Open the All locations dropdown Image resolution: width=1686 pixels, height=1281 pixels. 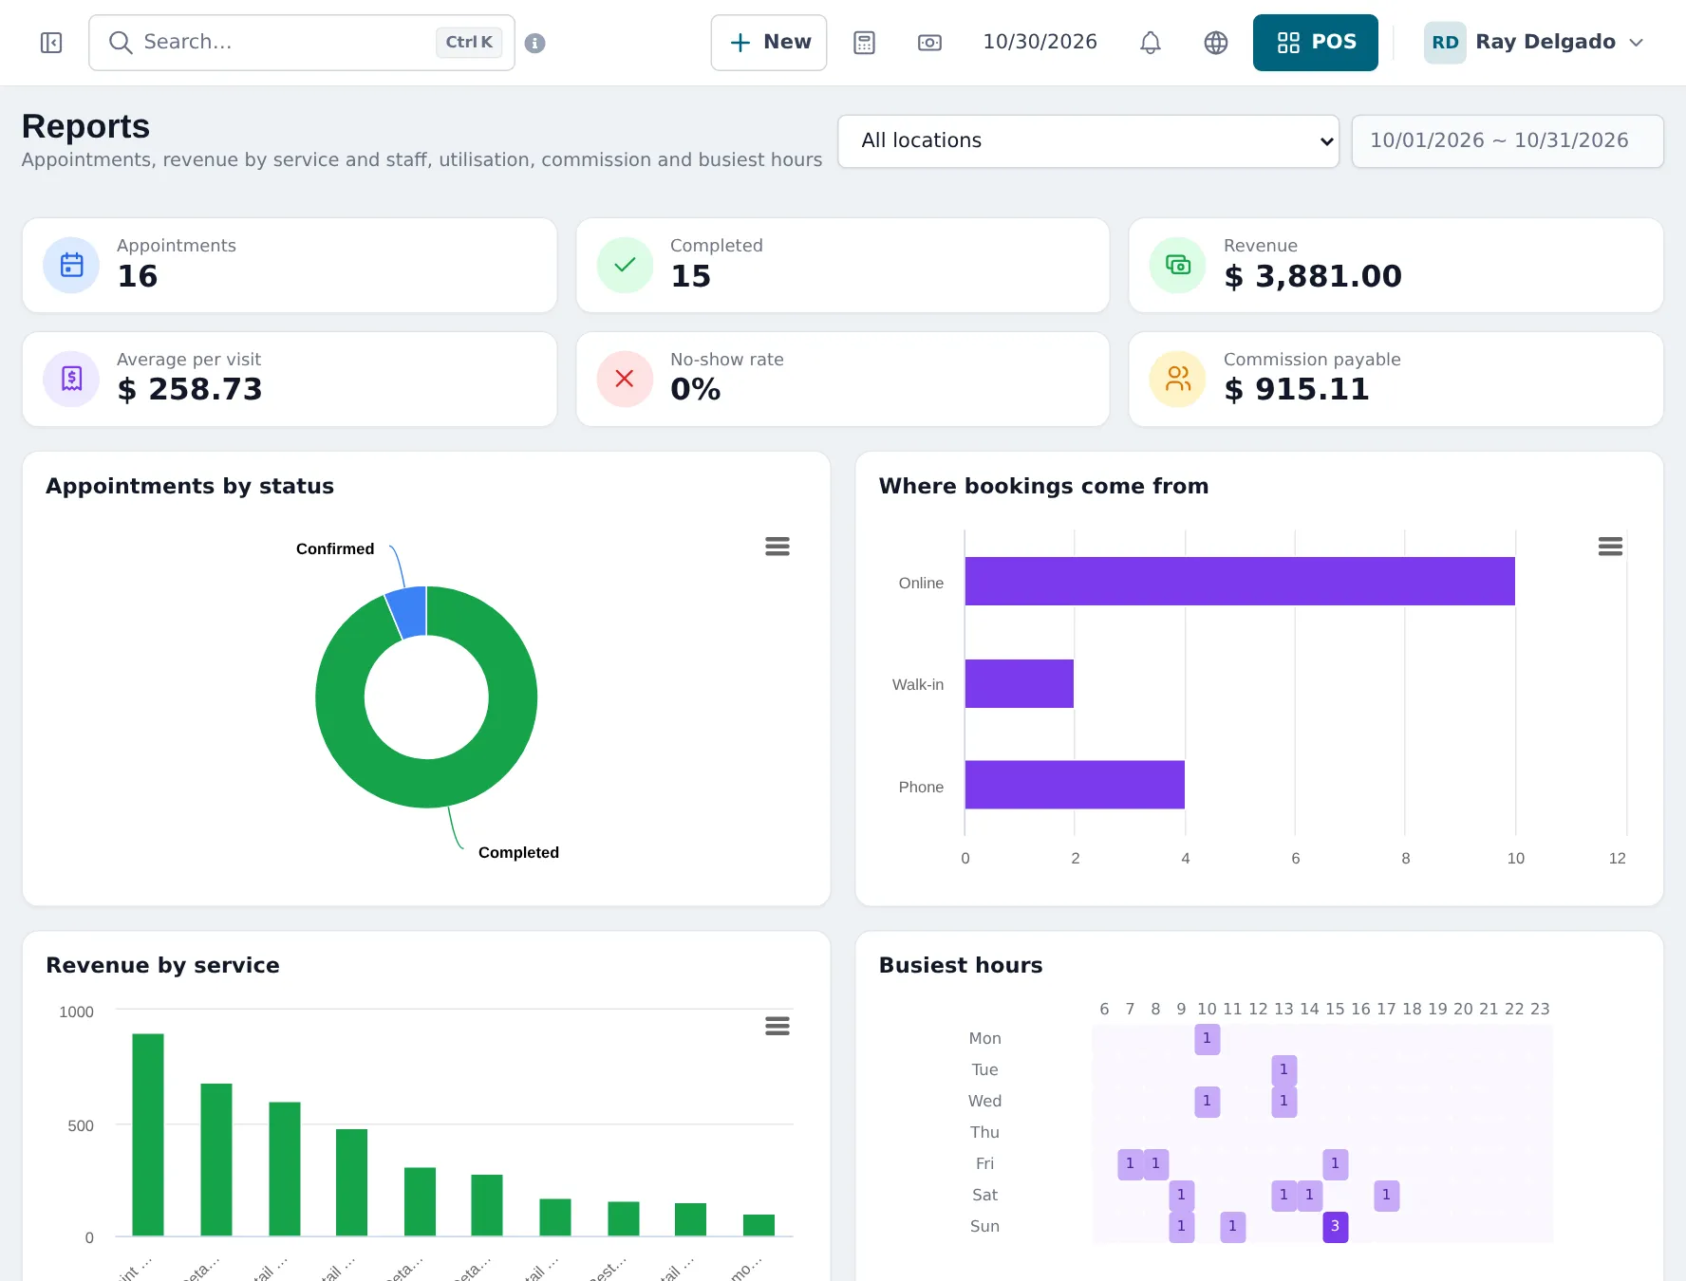(x=1088, y=141)
